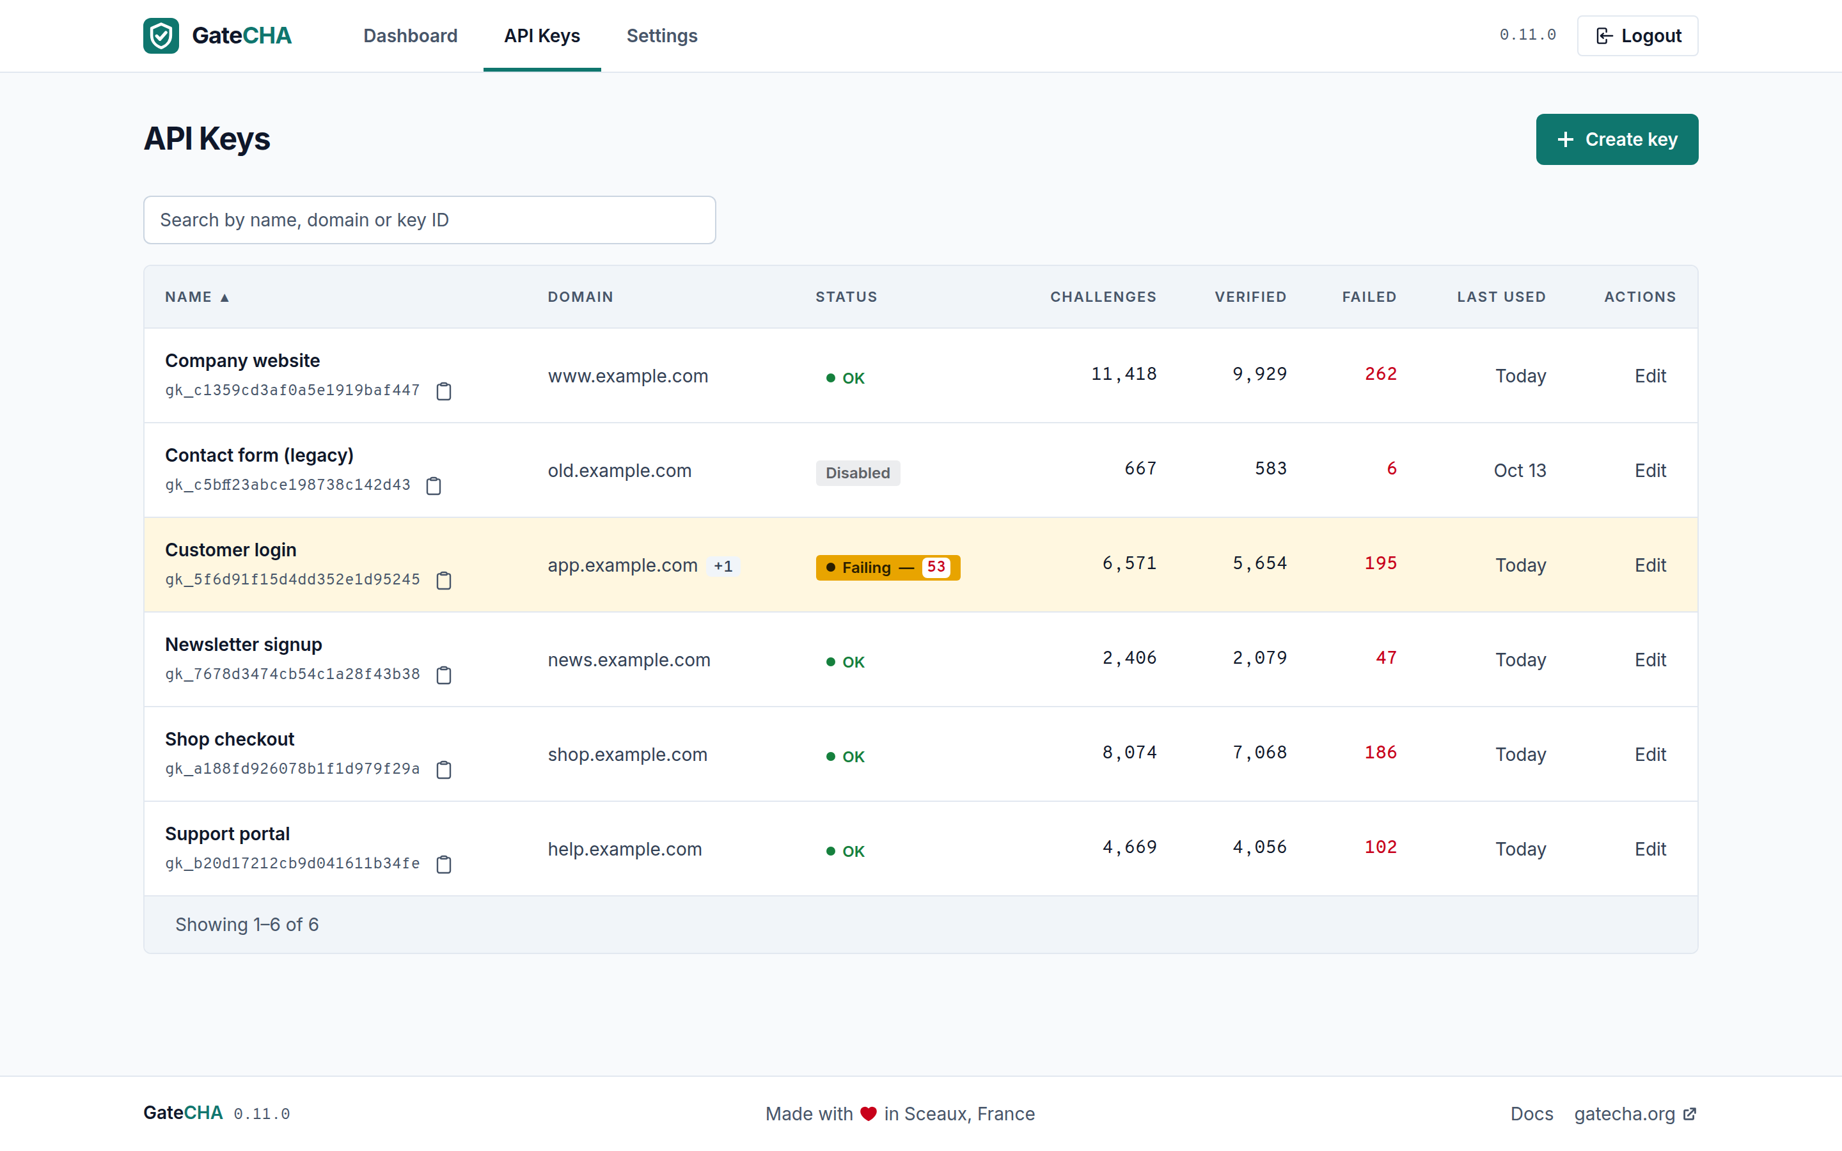The height and width of the screenshot is (1151, 1842).
Task: Sort by the STATUS column header
Action: [846, 297]
